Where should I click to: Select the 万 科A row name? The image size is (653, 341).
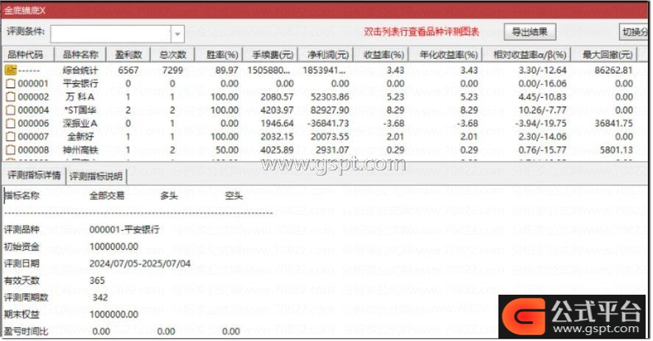pos(80,97)
